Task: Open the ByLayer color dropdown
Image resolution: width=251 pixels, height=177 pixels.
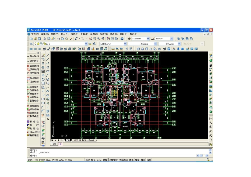Action: coord(125,44)
